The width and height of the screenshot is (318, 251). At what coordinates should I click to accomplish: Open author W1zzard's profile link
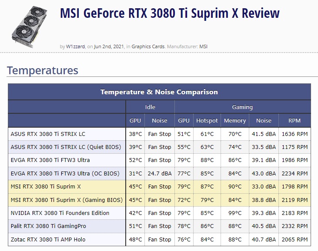(x=75, y=46)
